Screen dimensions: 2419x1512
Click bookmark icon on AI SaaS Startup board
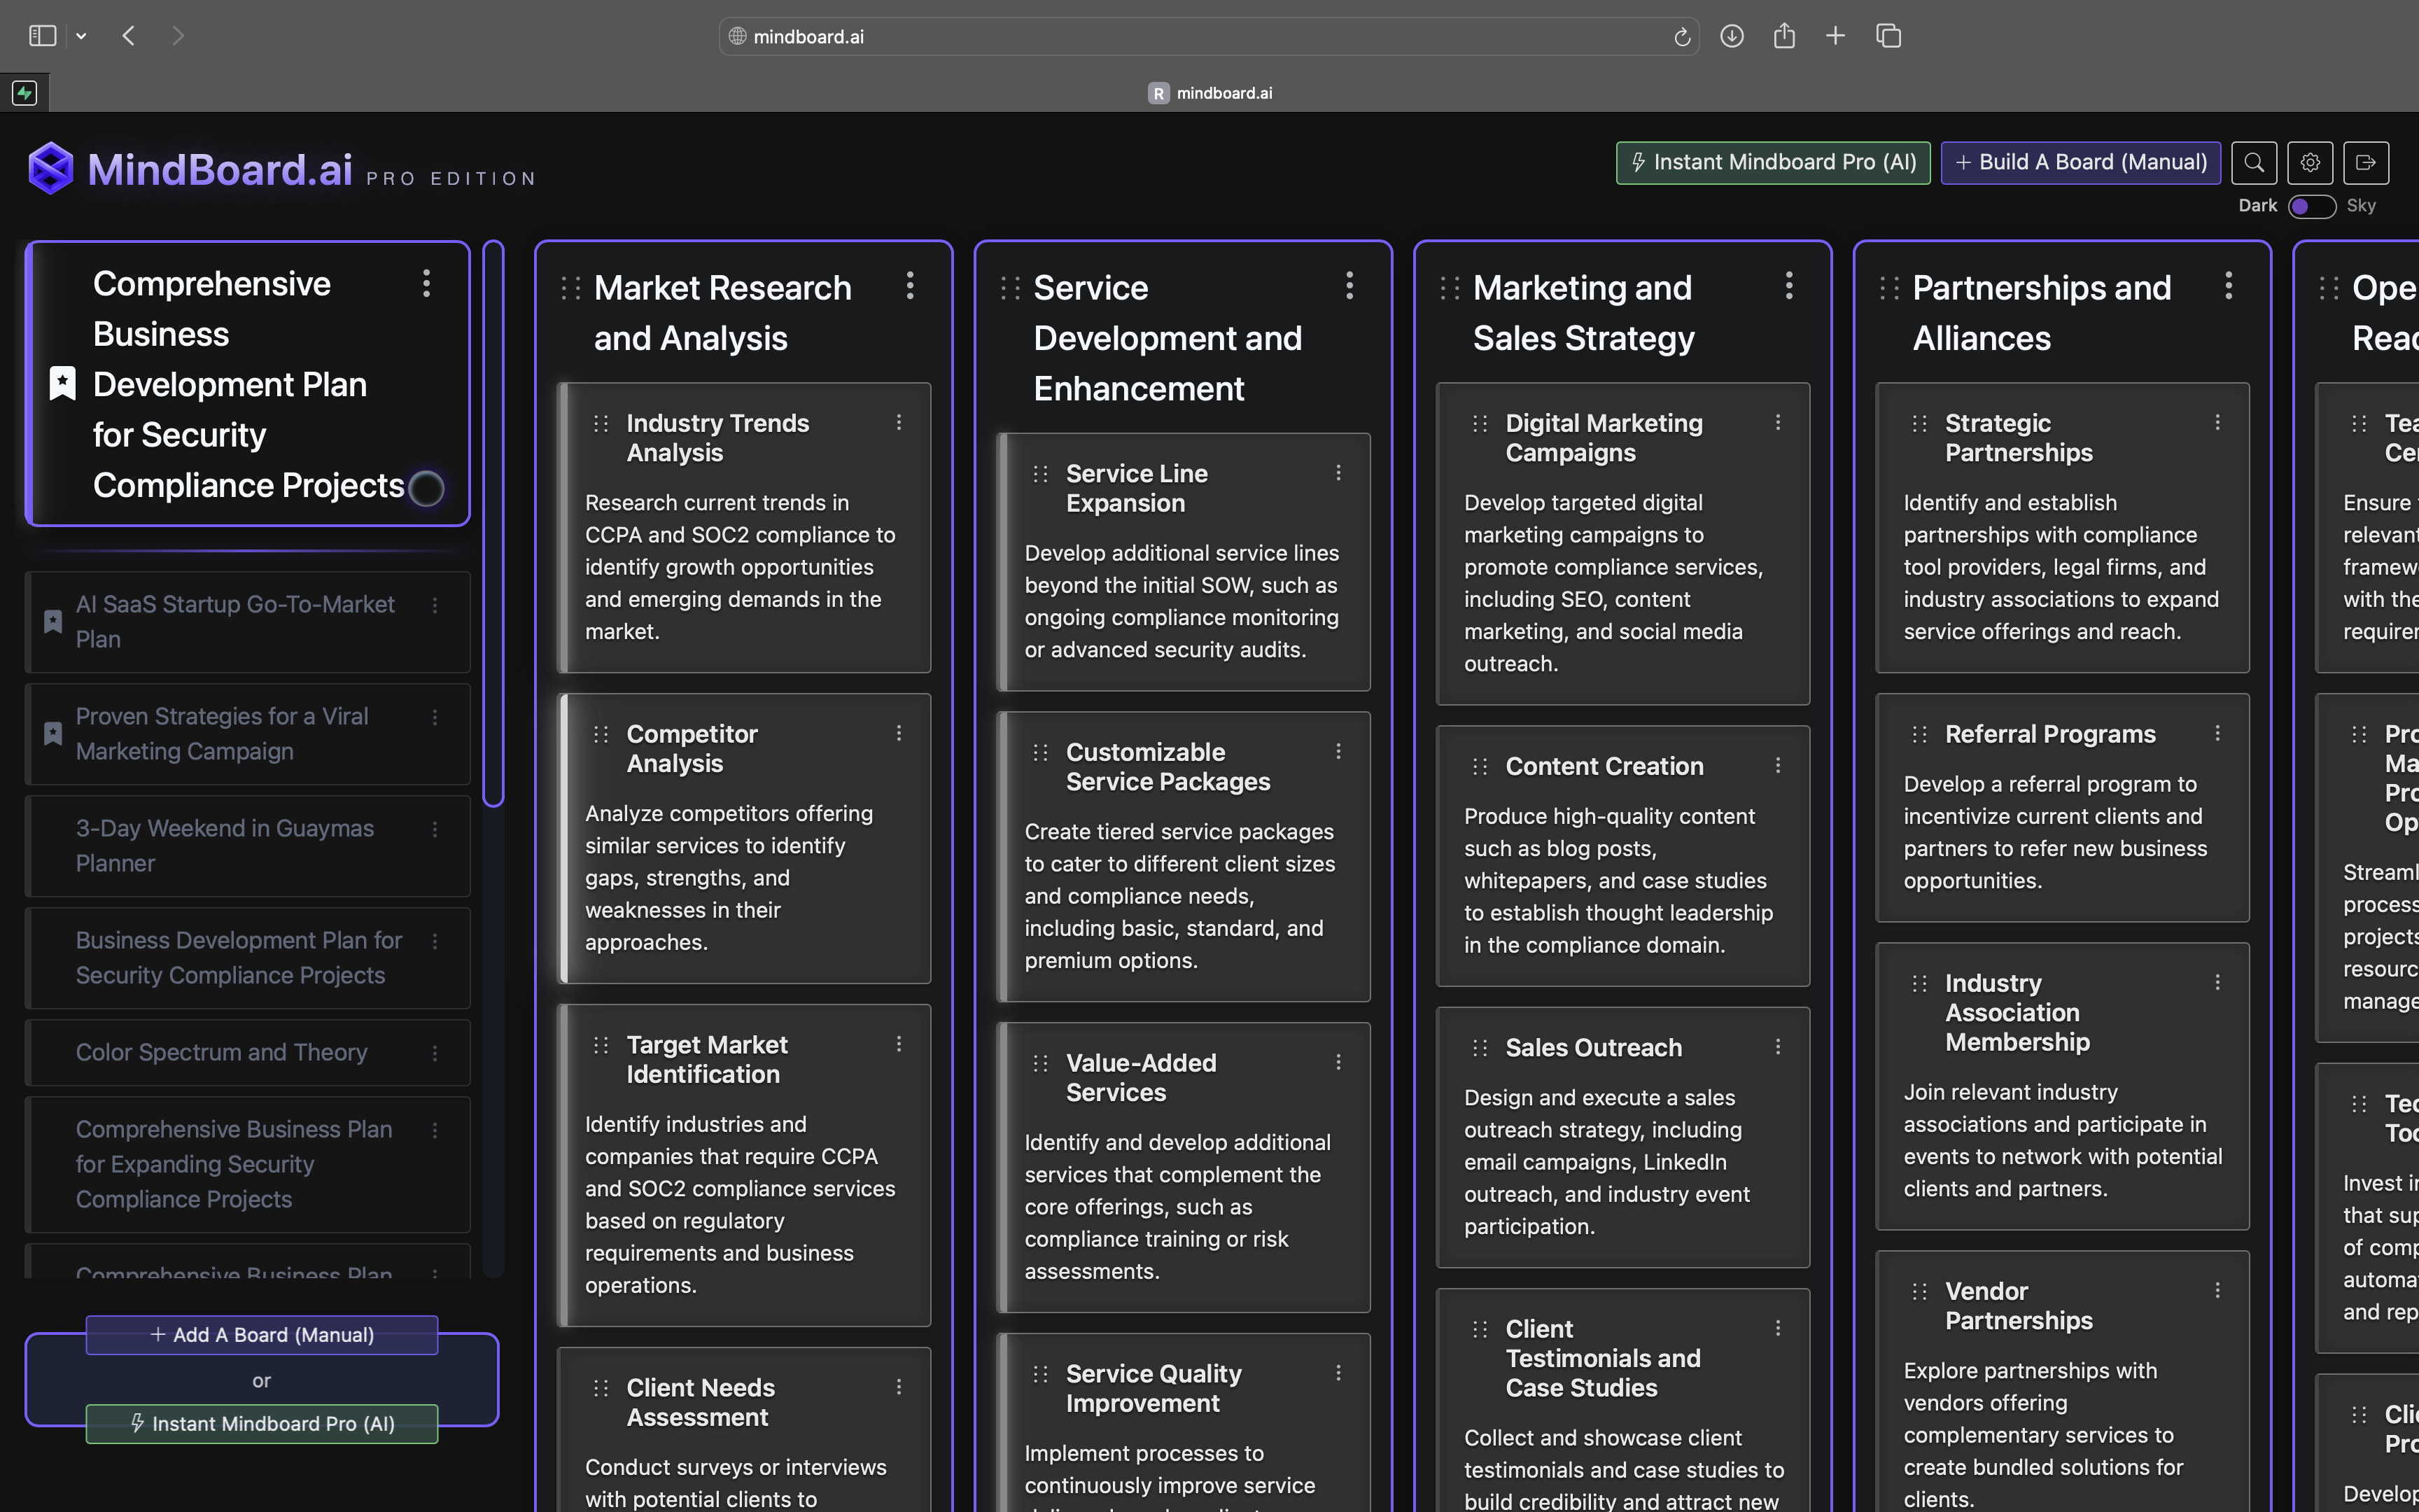click(x=53, y=621)
